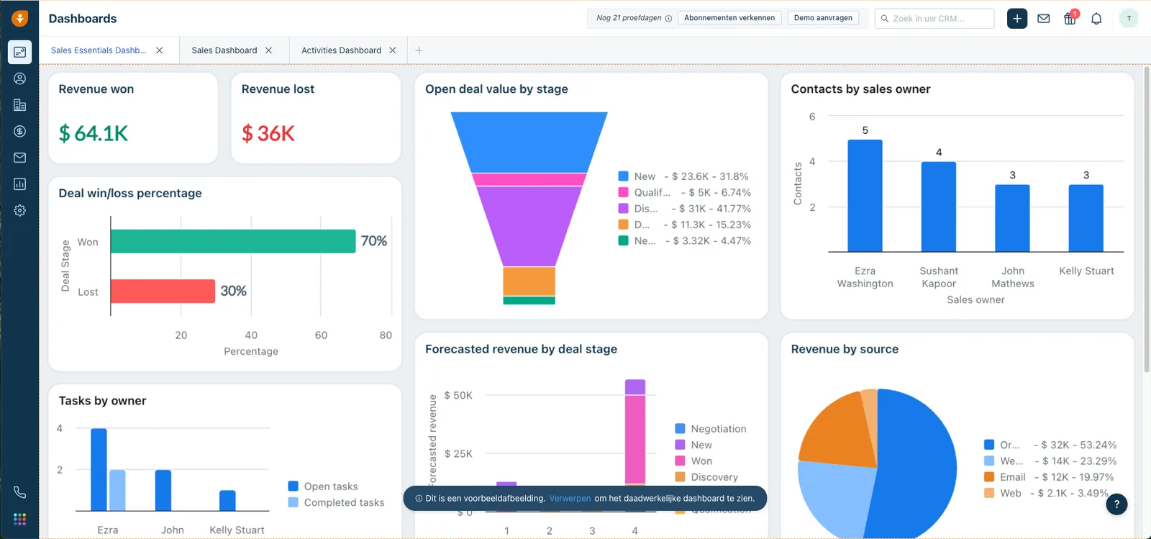
Task: Click the info icon next to proefdagen
Action: [x=668, y=19]
